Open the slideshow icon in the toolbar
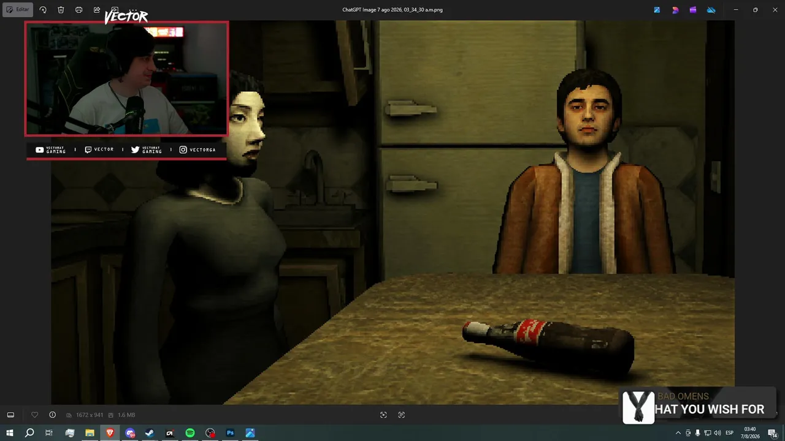 click(x=115, y=10)
